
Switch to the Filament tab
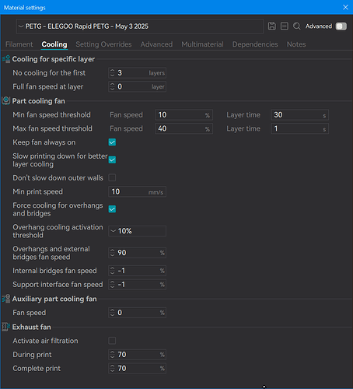(x=19, y=44)
